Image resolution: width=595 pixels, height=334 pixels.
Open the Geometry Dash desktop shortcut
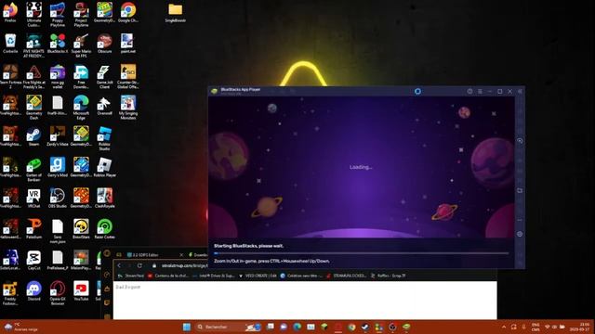point(33,108)
